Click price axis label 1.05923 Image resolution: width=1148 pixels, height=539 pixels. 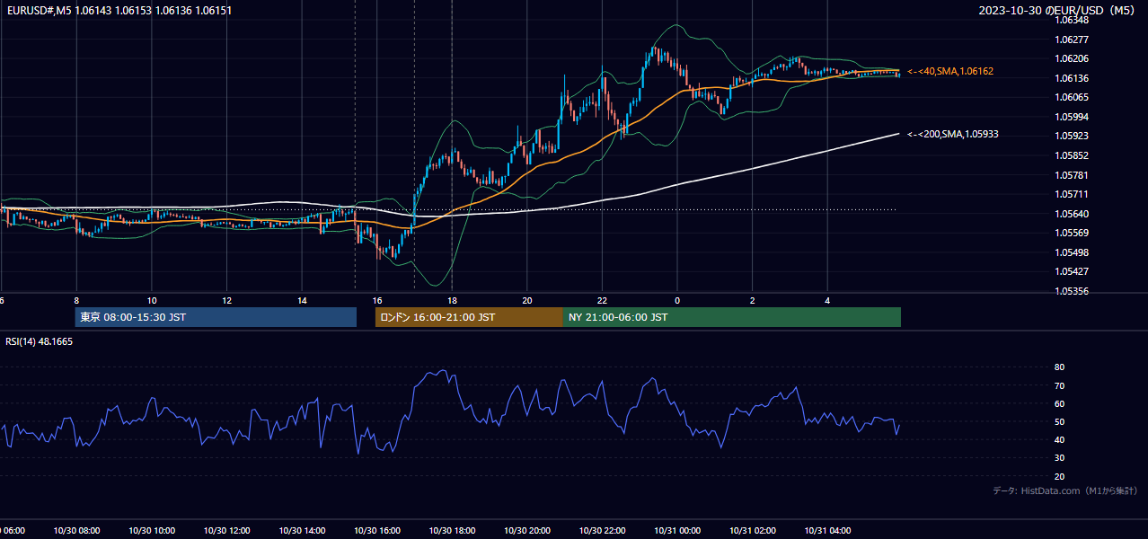pyautogui.click(x=1071, y=137)
